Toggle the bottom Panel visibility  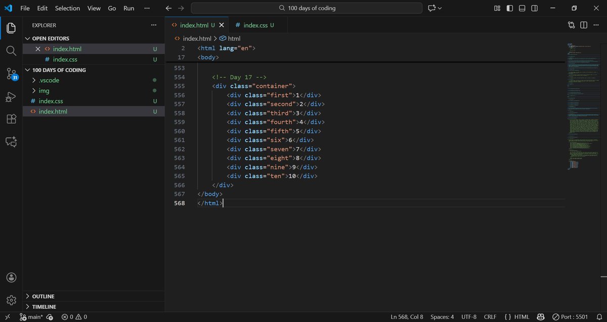[522, 8]
